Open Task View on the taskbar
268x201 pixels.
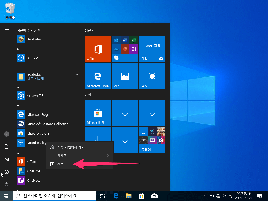[x=103, y=196]
